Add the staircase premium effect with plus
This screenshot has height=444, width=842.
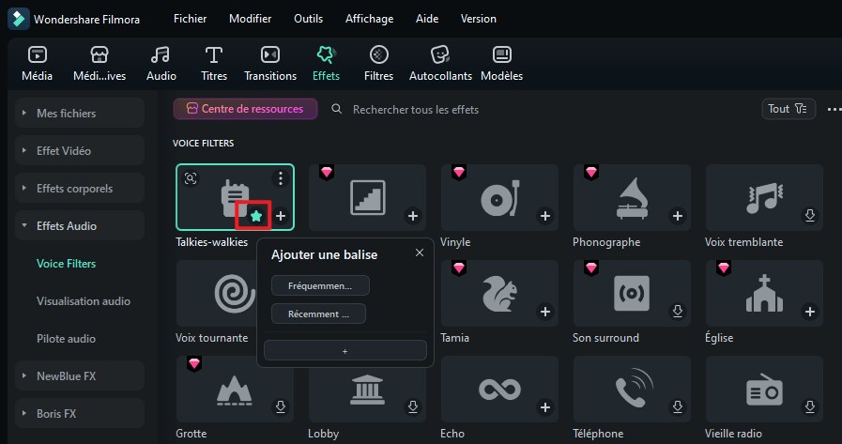[412, 216]
